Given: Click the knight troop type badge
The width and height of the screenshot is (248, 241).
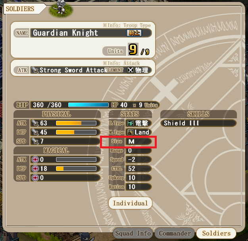Looking at the screenshot, I should 134,33.
